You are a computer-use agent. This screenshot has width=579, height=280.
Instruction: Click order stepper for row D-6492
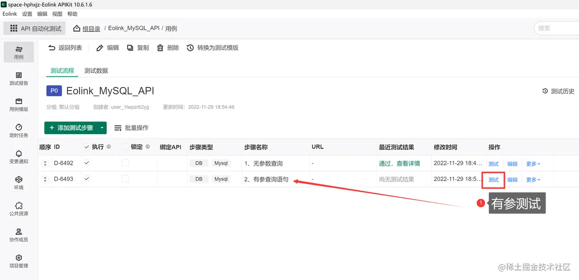[x=45, y=163]
